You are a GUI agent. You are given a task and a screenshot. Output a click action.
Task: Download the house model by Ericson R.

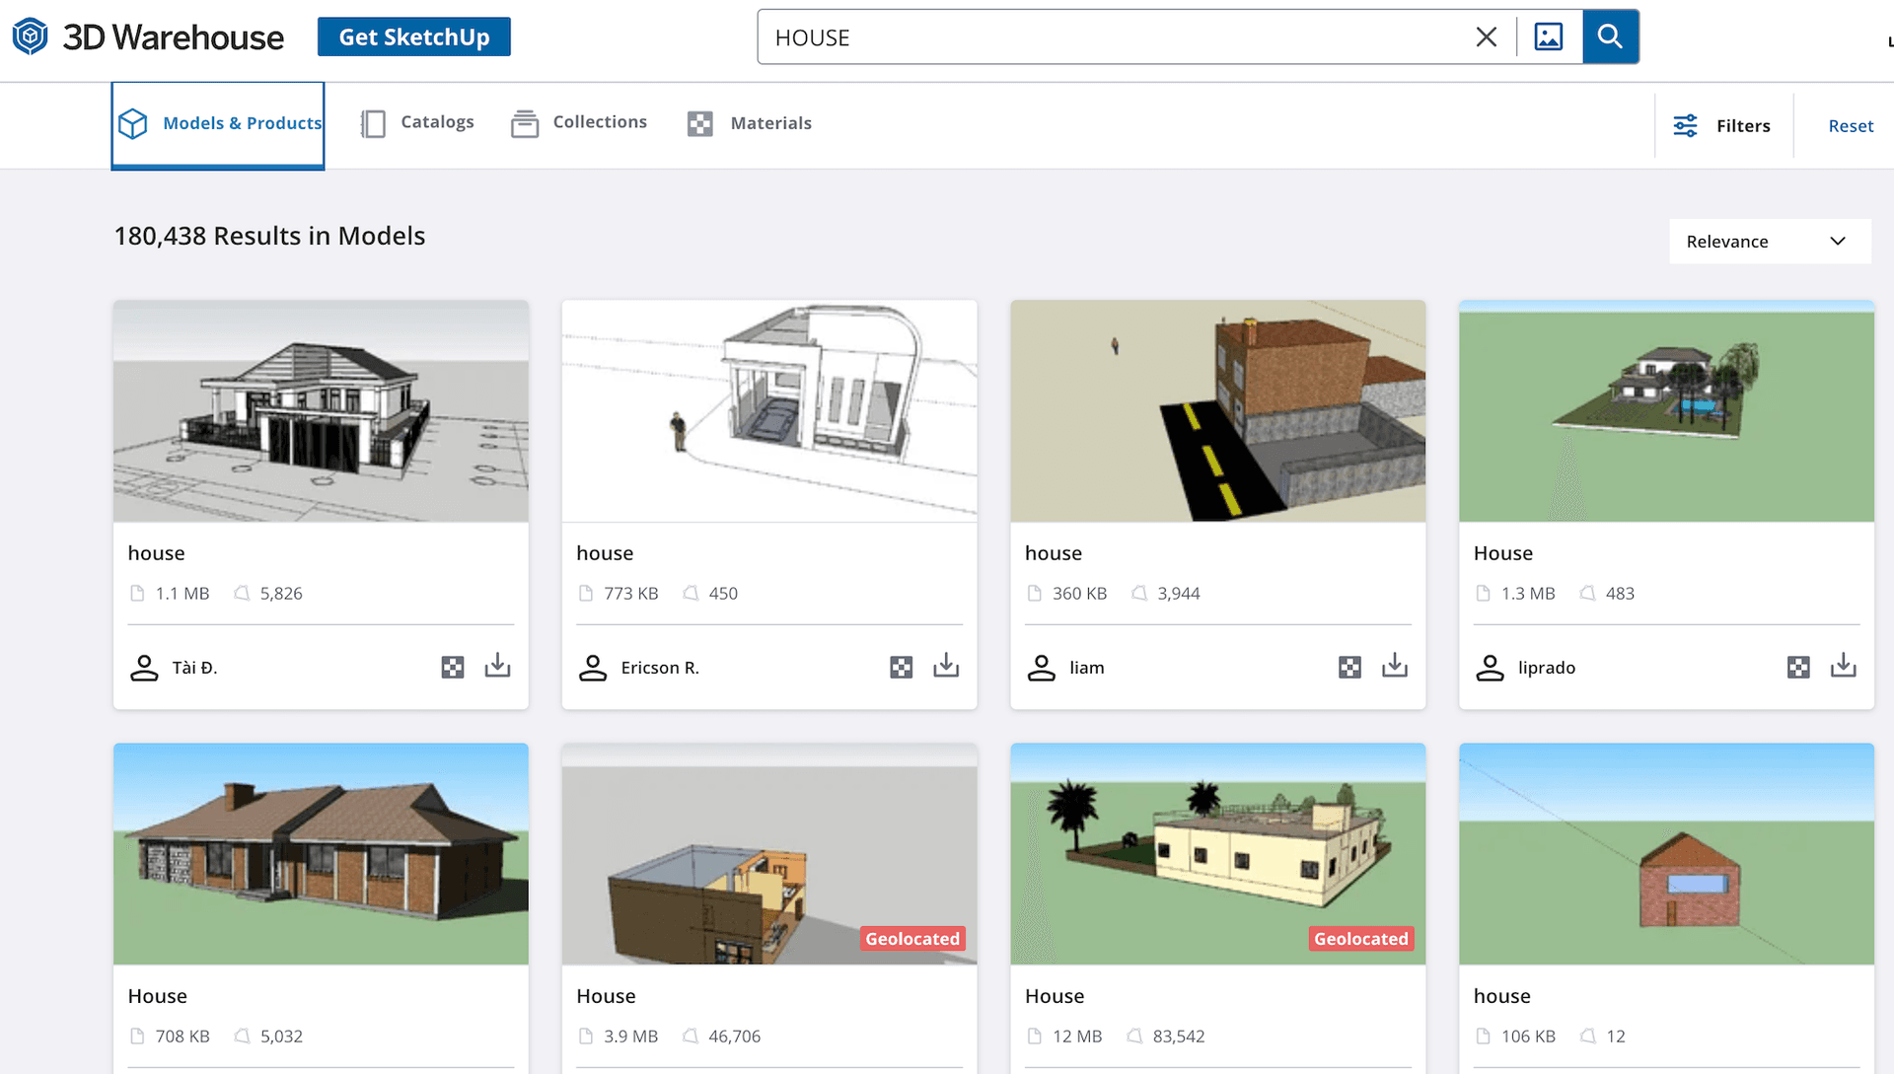946,666
